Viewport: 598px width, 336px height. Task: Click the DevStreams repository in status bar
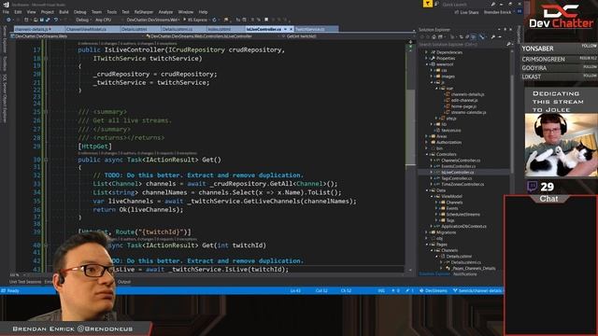point(434,290)
